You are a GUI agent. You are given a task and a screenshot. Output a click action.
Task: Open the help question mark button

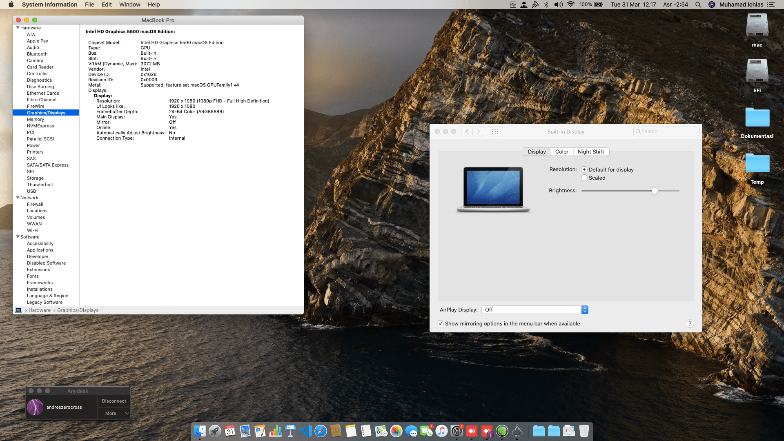pyautogui.click(x=690, y=324)
